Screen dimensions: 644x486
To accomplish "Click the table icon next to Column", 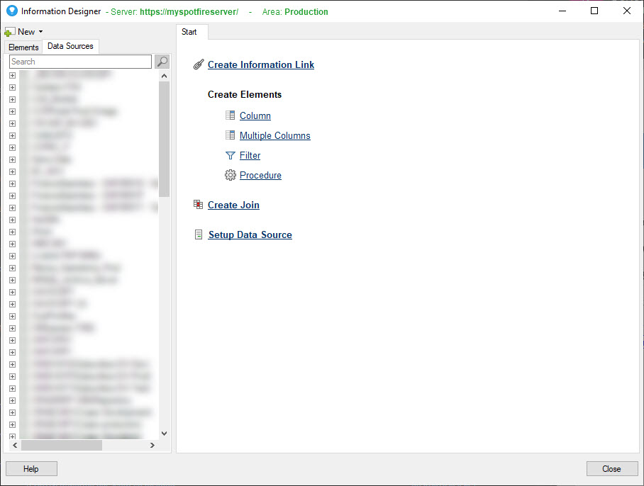I will [x=230, y=115].
